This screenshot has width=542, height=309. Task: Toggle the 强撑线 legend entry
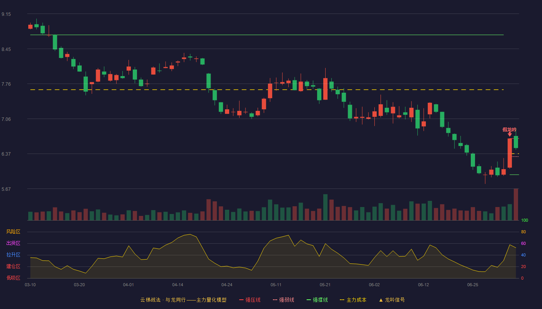tap(317, 300)
